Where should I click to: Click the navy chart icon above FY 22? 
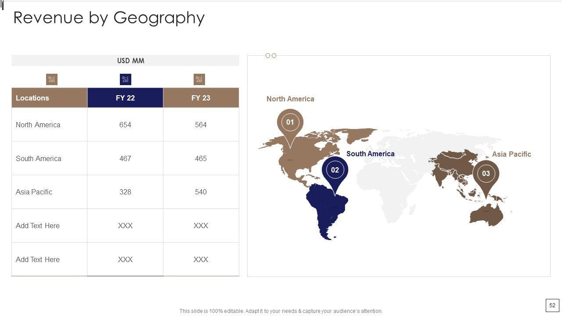(x=126, y=79)
